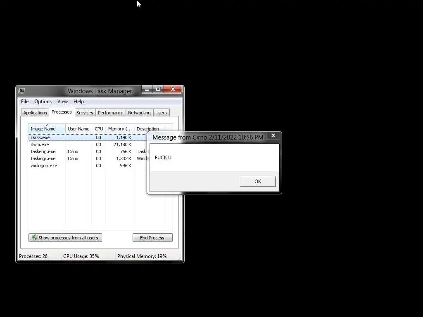Select the Processes tab
The width and height of the screenshot is (423, 317).
(x=62, y=112)
